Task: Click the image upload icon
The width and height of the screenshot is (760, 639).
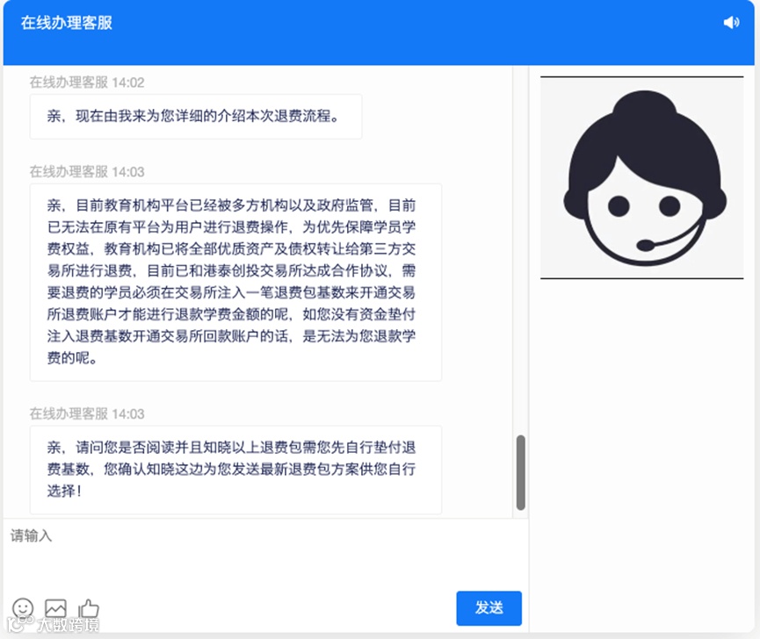Action: click(55, 608)
